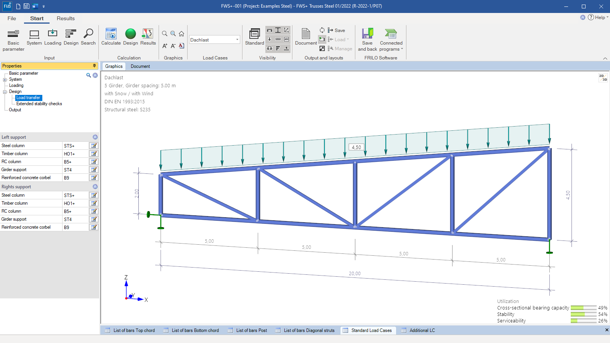Select Basic parameter tree item

[23, 73]
